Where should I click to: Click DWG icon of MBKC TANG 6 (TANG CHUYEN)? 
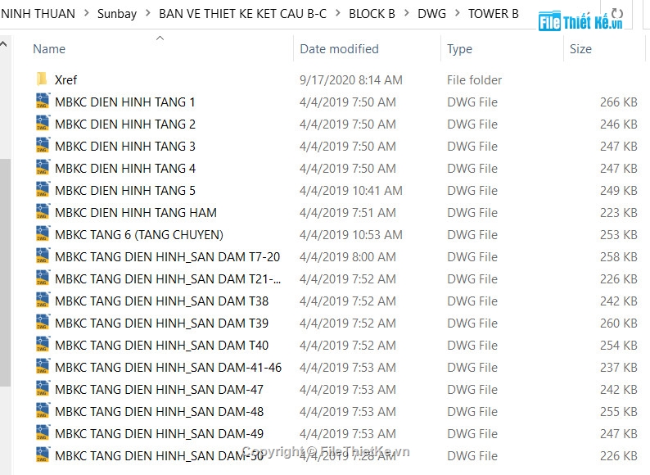pyautogui.click(x=43, y=233)
